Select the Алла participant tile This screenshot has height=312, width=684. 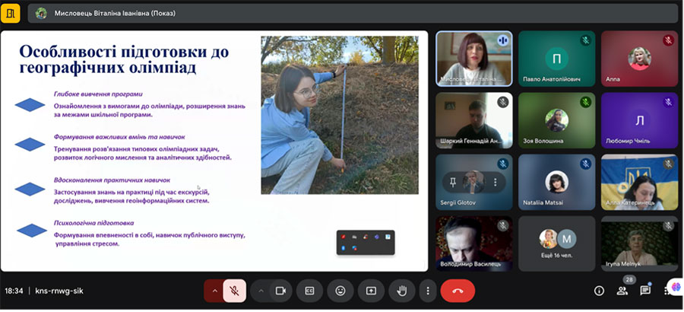pos(639,59)
